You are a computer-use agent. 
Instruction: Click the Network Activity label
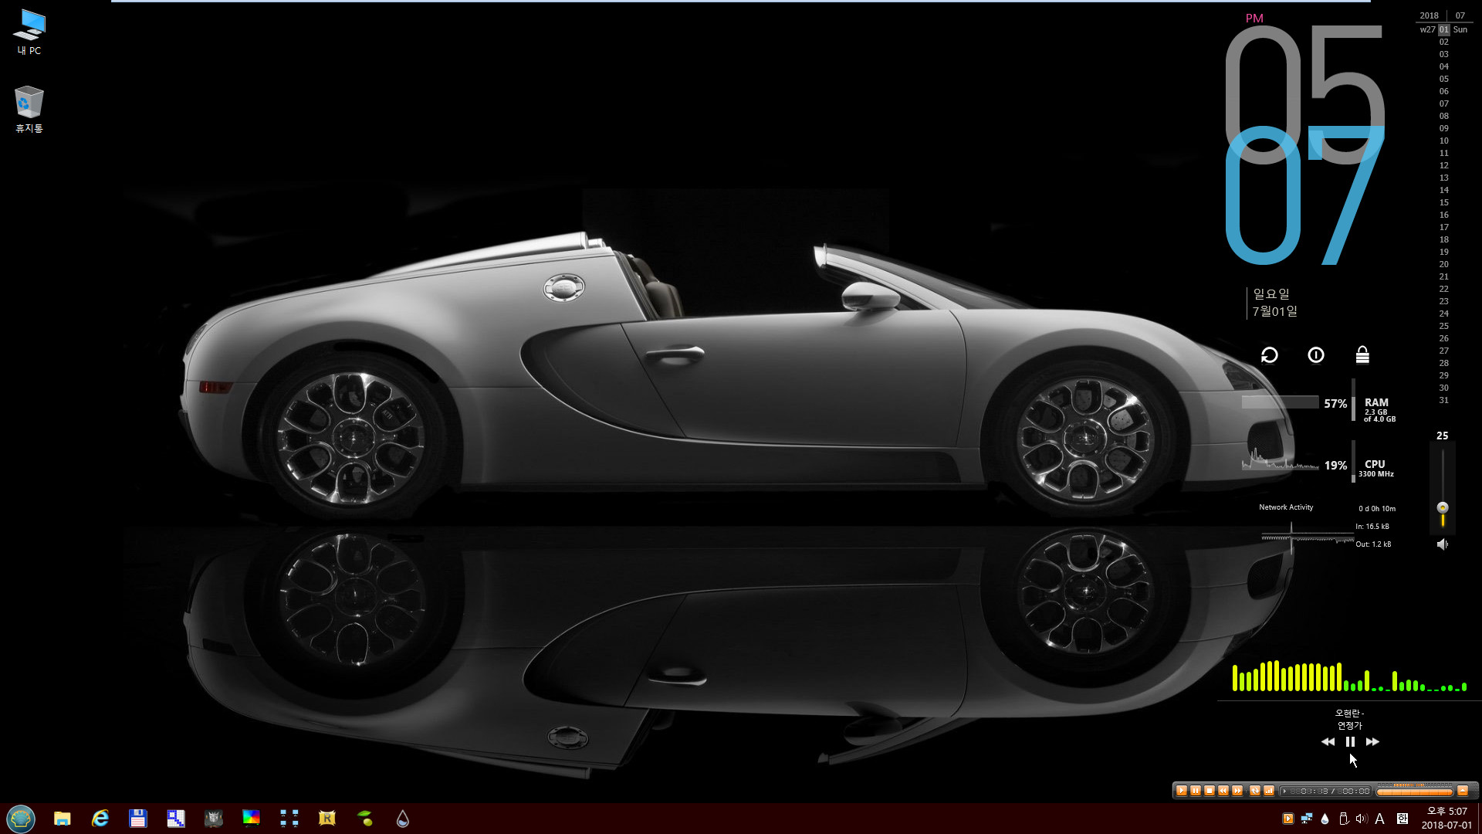tap(1286, 507)
